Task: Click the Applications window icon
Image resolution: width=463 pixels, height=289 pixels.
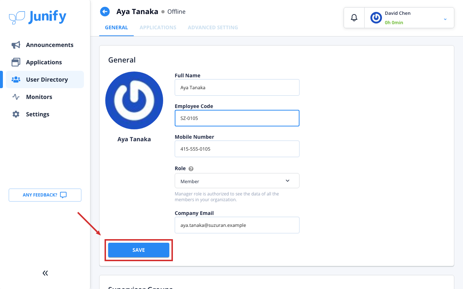Action: coord(16,62)
